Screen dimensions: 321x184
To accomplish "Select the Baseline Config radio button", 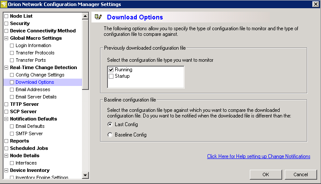I will (x=110, y=135).
